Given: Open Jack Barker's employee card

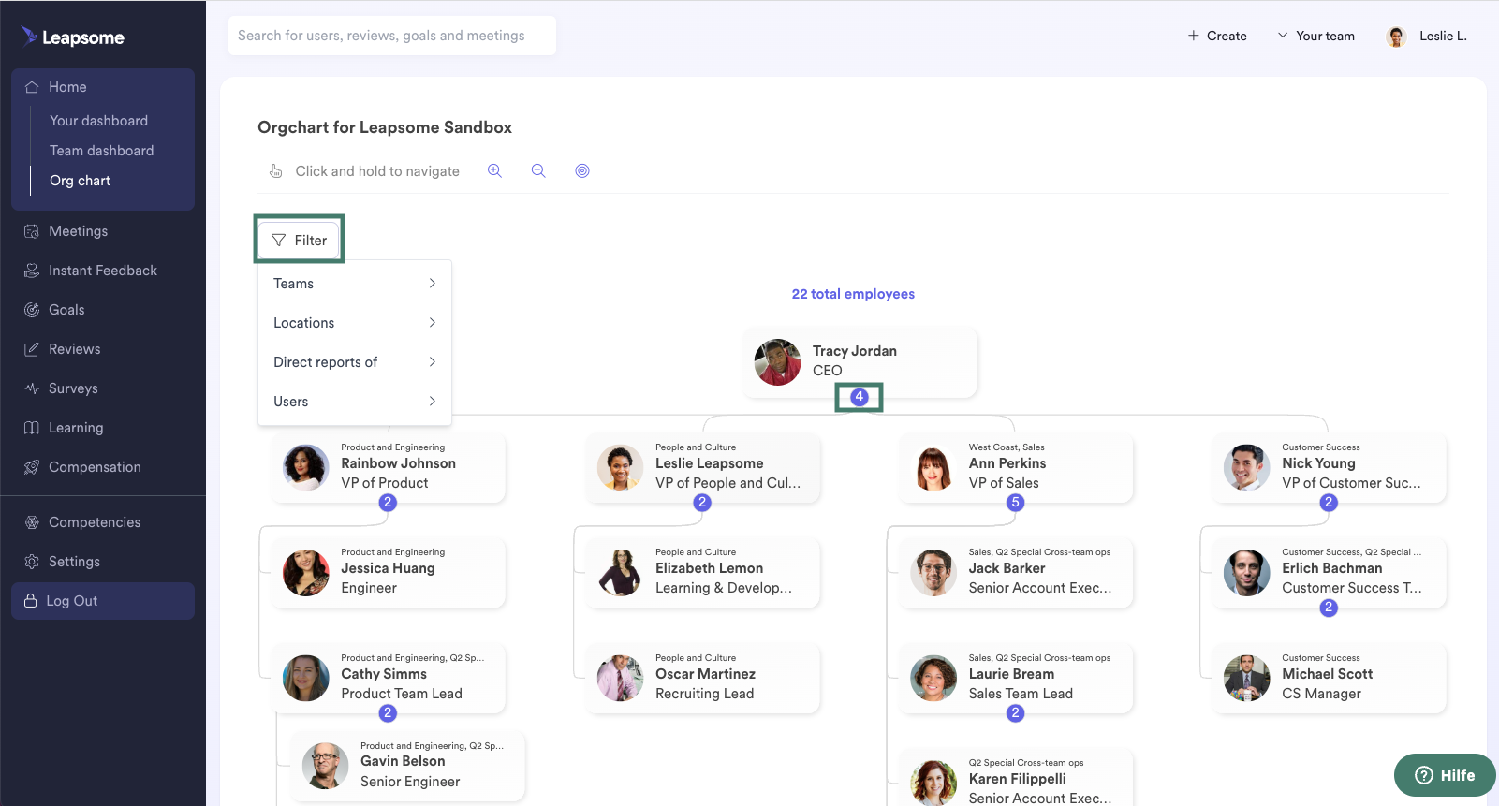Looking at the screenshot, I should (x=1016, y=573).
